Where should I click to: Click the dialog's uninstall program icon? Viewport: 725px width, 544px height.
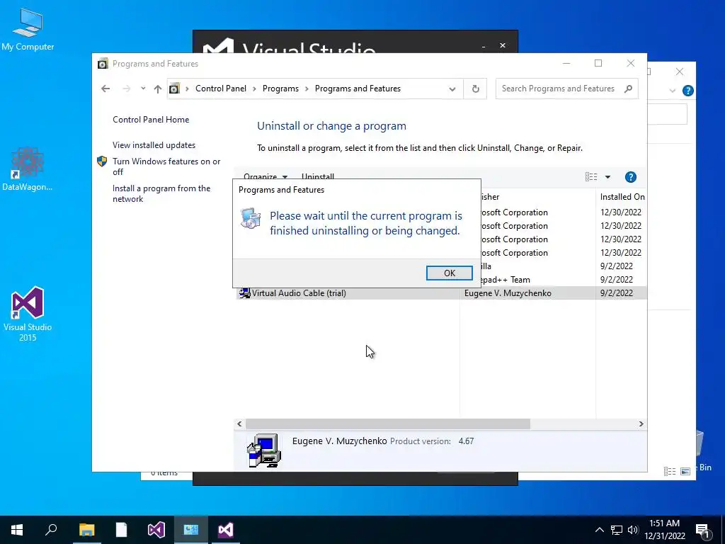coord(250,218)
